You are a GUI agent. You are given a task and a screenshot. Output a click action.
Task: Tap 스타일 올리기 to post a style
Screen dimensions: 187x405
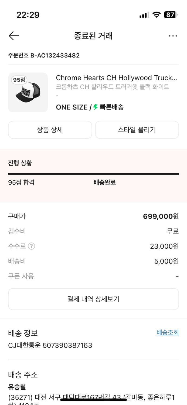tap(137, 130)
